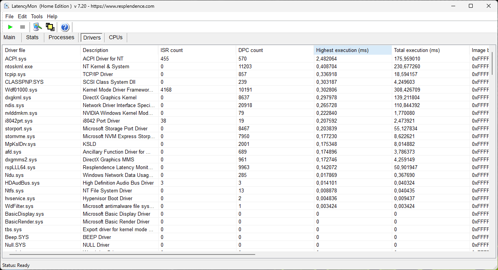Open the options icon in the toolbar
Viewport: 498px width, 270px height.
pos(37,27)
